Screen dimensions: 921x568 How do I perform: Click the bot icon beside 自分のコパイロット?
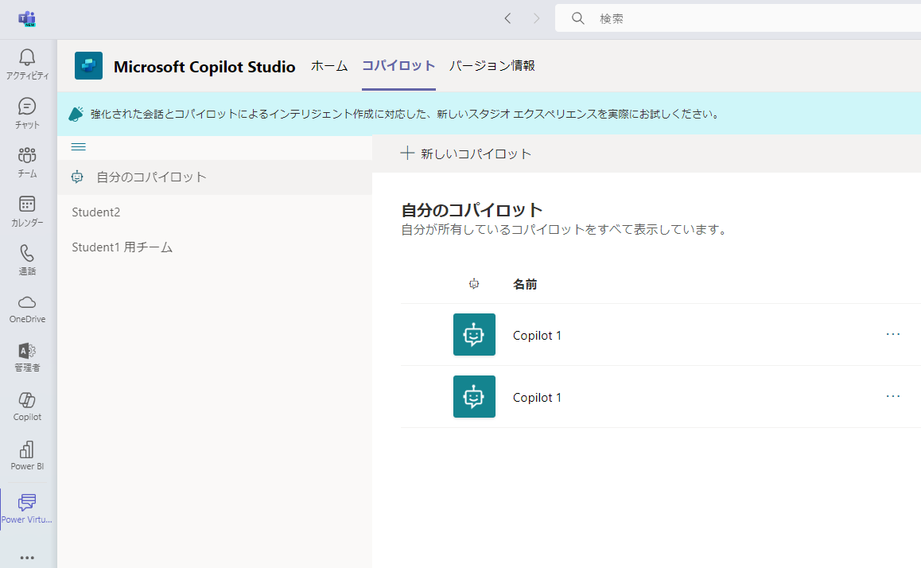tap(77, 177)
